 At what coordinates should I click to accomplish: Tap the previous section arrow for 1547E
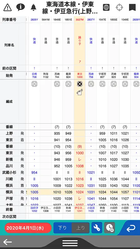click(x=102, y=68)
